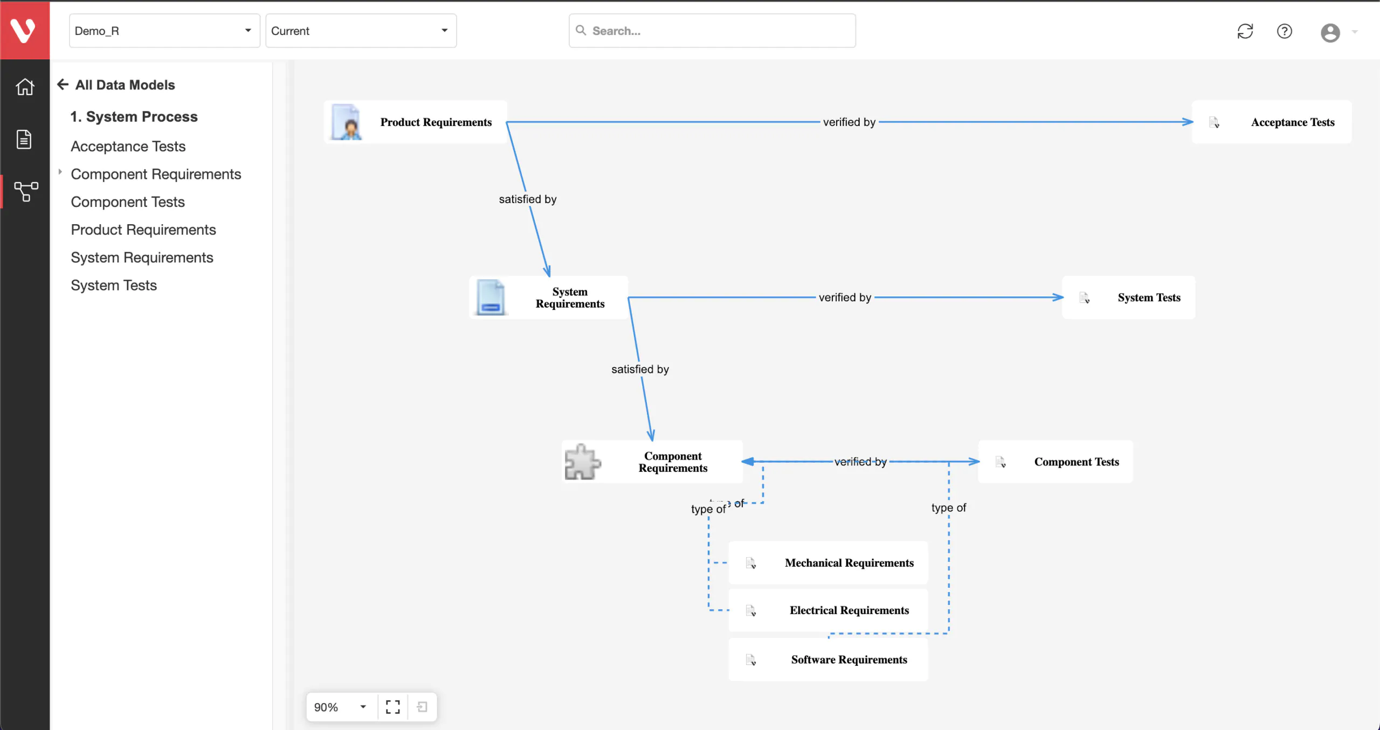Click the search magnifier icon

tap(581, 31)
